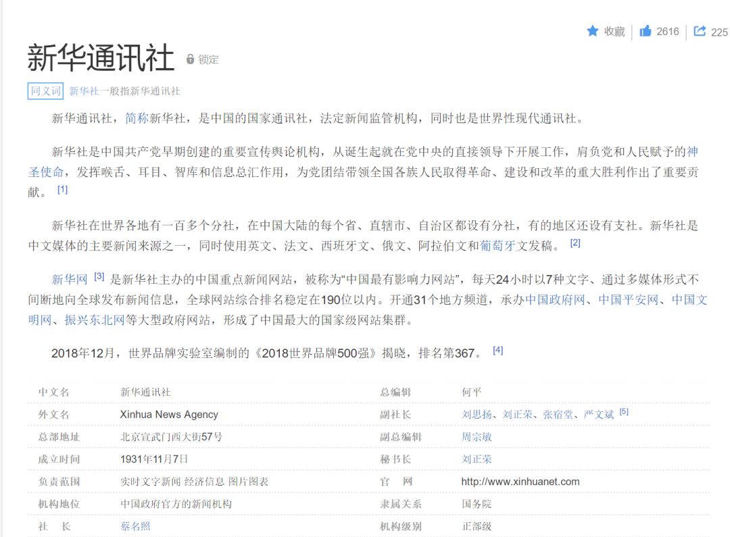Click the 隶属关系 field label
The image size is (730, 537).
tap(401, 504)
